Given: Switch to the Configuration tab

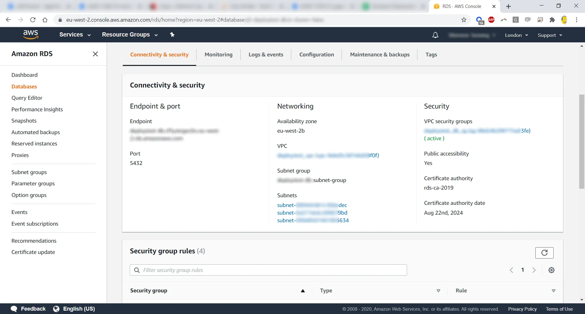Looking at the screenshot, I should click(x=317, y=55).
